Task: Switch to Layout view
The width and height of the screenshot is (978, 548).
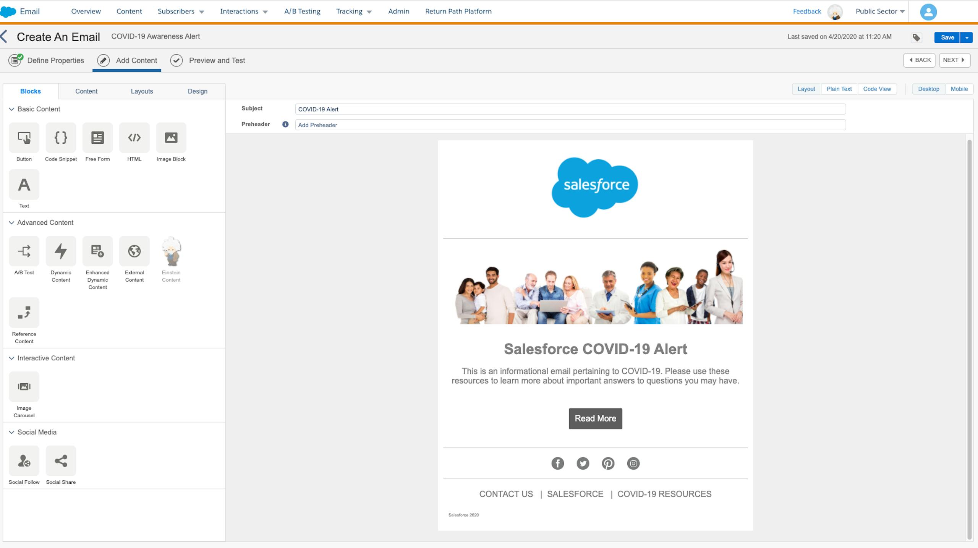Action: [x=806, y=89]
